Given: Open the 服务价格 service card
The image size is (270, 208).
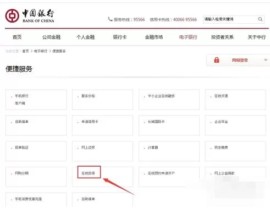Looking at the screenshot, I should pyautogui.click(x=102, y=100).
